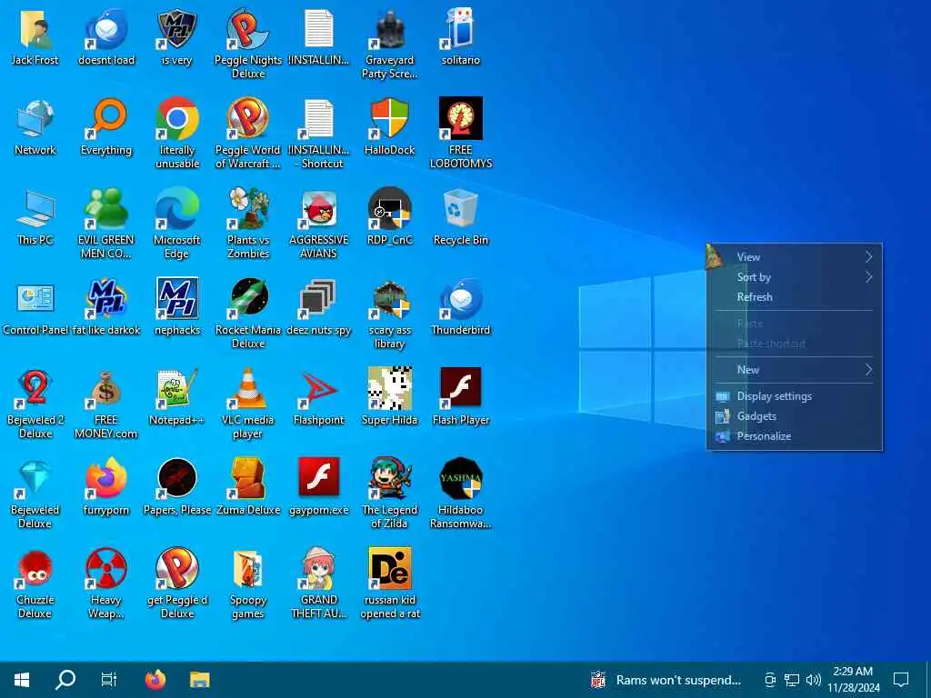Screen dimensions: 931x698
Task: Click the Chrome icon labeled 'literally unusable'
Action: pos(177,119)
